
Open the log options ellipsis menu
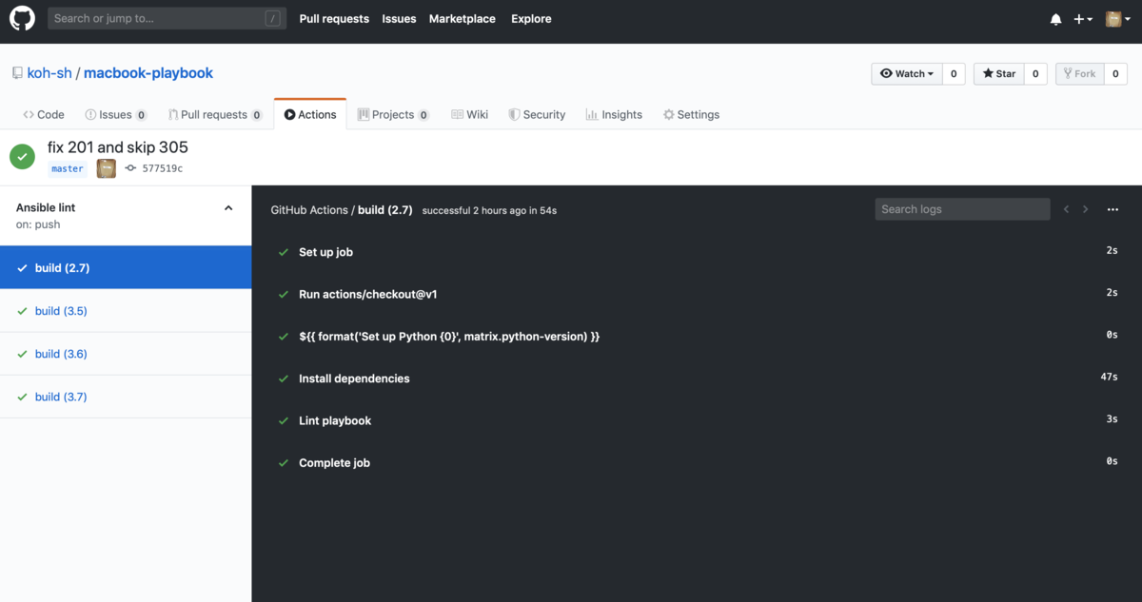[x=1112, y=209]
